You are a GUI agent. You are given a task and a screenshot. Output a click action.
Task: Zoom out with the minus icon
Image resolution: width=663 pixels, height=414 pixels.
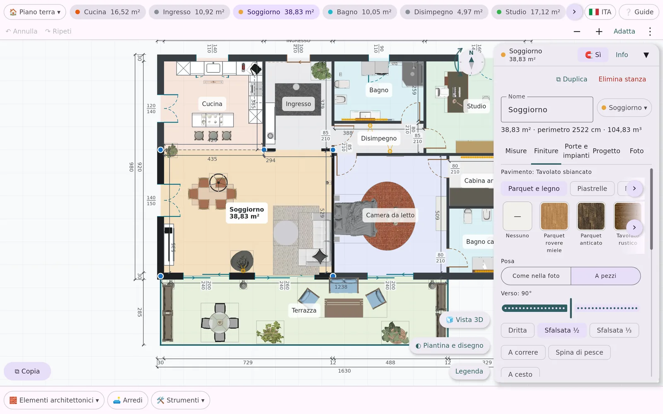point(577,31)
